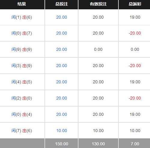Select the 闲(7) 庄(6) result cell
Image resolution: width=150 pixels, height=148 pixels.
[22, 131]
